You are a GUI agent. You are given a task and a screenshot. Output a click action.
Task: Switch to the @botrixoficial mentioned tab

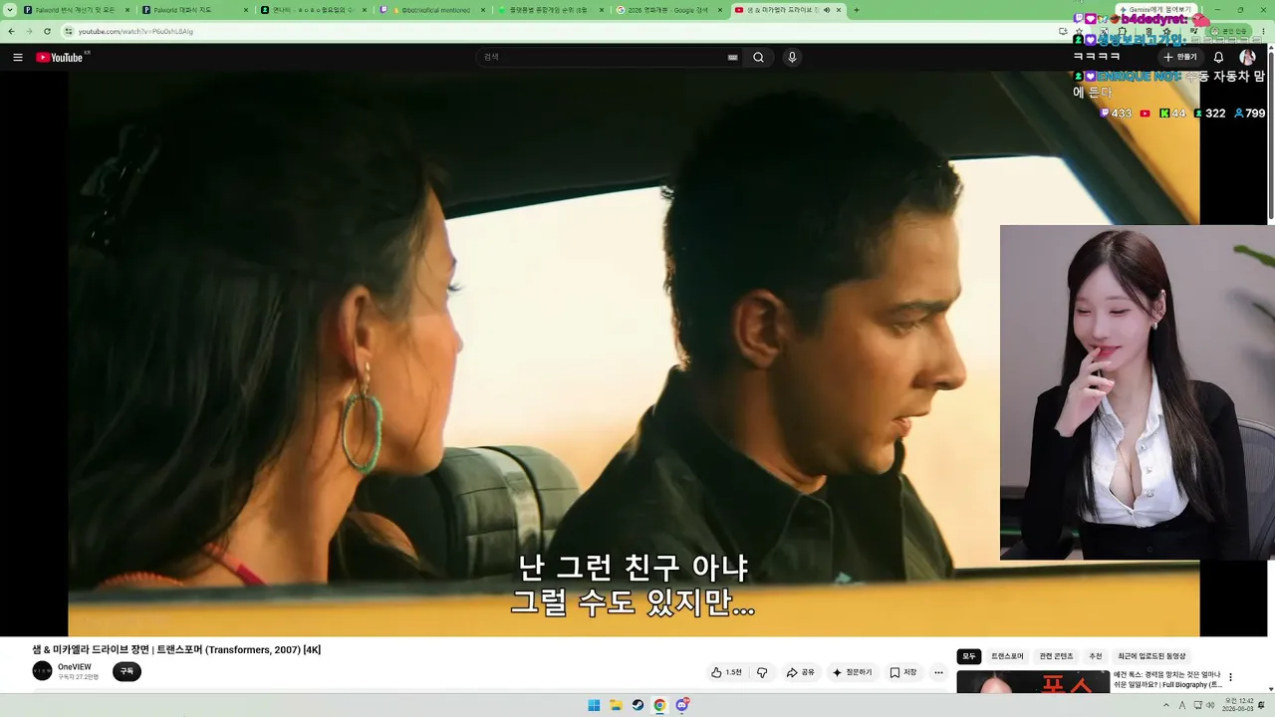pyautogui.click(x=434, y=10)
